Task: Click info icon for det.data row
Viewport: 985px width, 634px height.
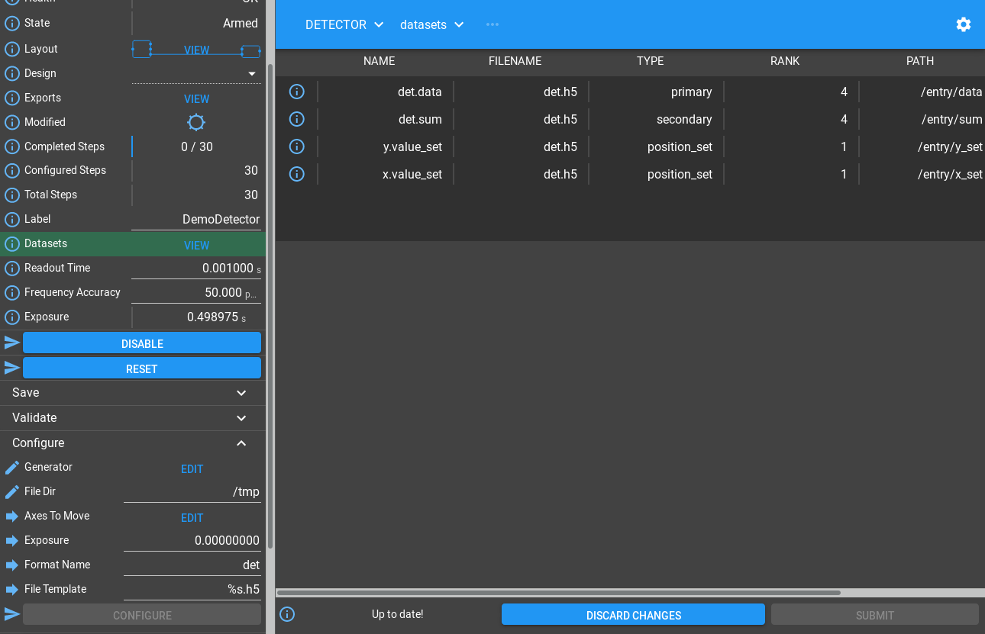Action: (297, 92)
